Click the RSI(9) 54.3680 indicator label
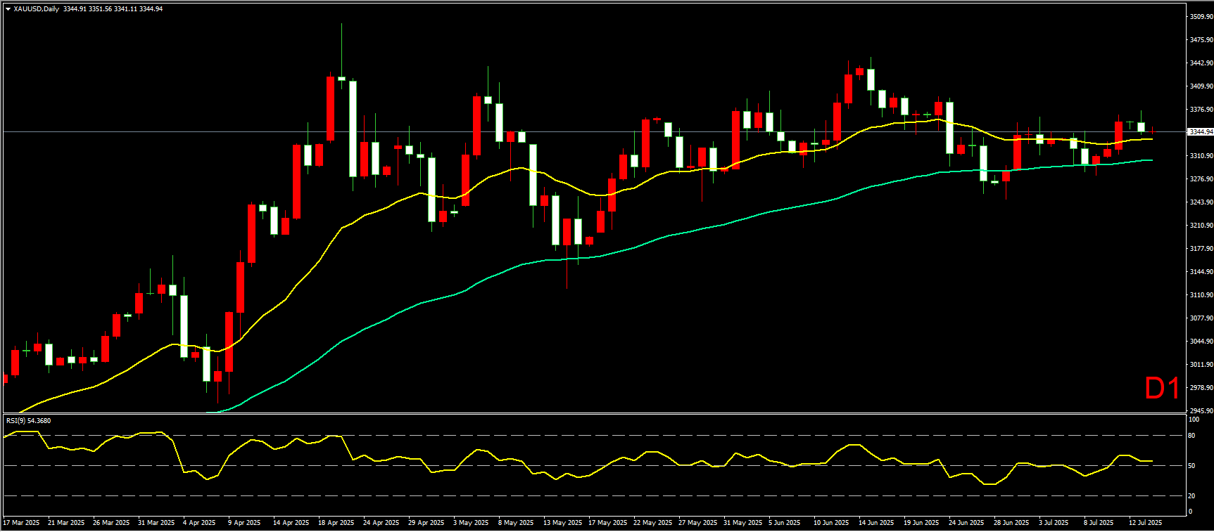Viewport: 1214px width, 532px height. click(29, 421)
